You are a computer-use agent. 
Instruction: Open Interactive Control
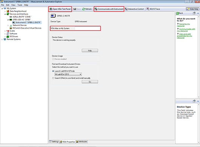(134, 9)
